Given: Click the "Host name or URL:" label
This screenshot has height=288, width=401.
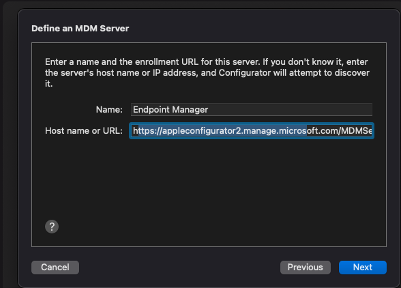Looking at the screenshot, I should (84, 131).
